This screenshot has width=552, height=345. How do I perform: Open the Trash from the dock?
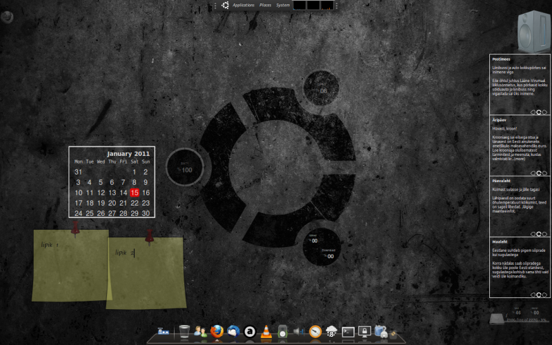[x=184, y=332]
